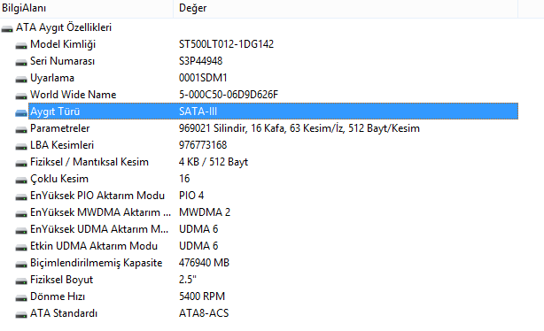Click the drive icon next to EnYüksek MWDMA Aktarım
544x331 pixels.
pos(21,213)
